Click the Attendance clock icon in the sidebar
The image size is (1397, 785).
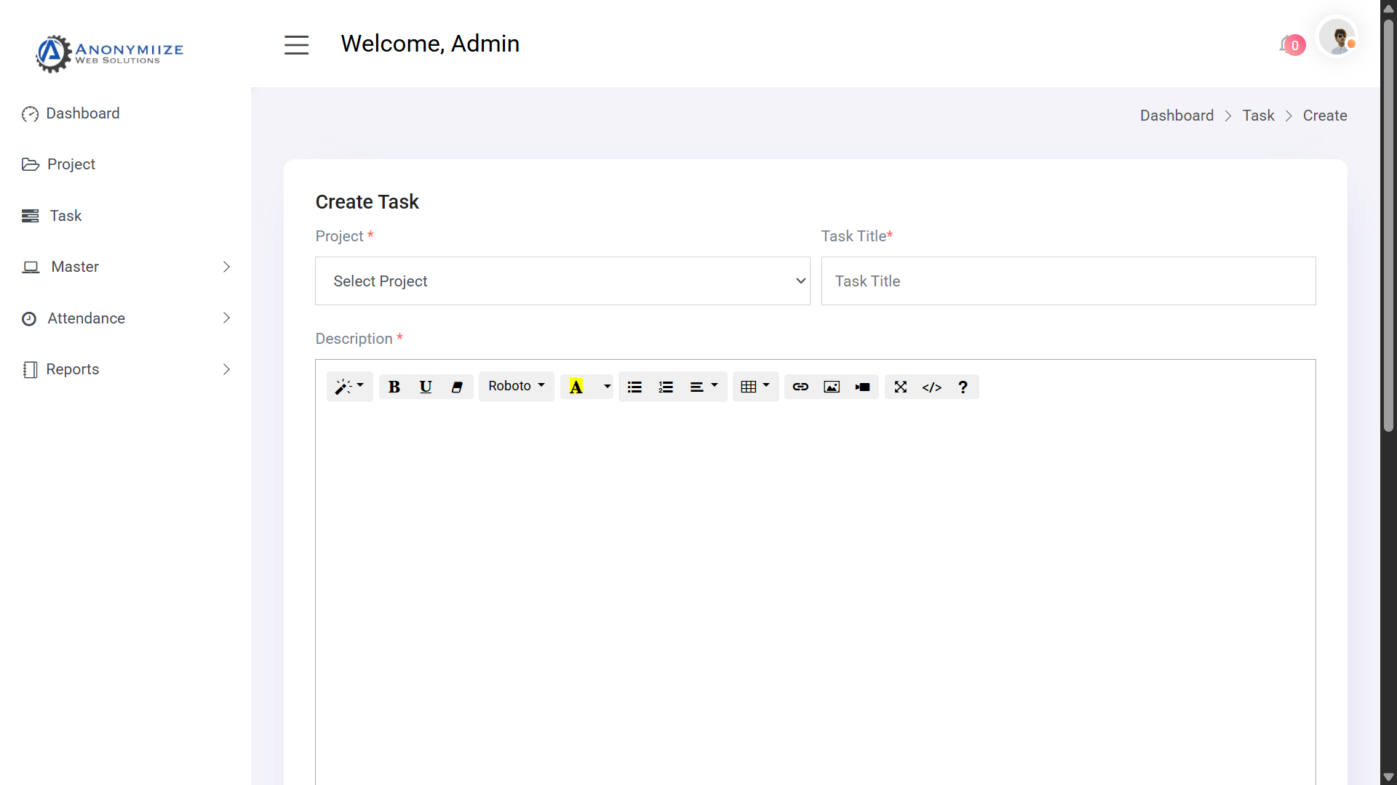tap(29, 319)
